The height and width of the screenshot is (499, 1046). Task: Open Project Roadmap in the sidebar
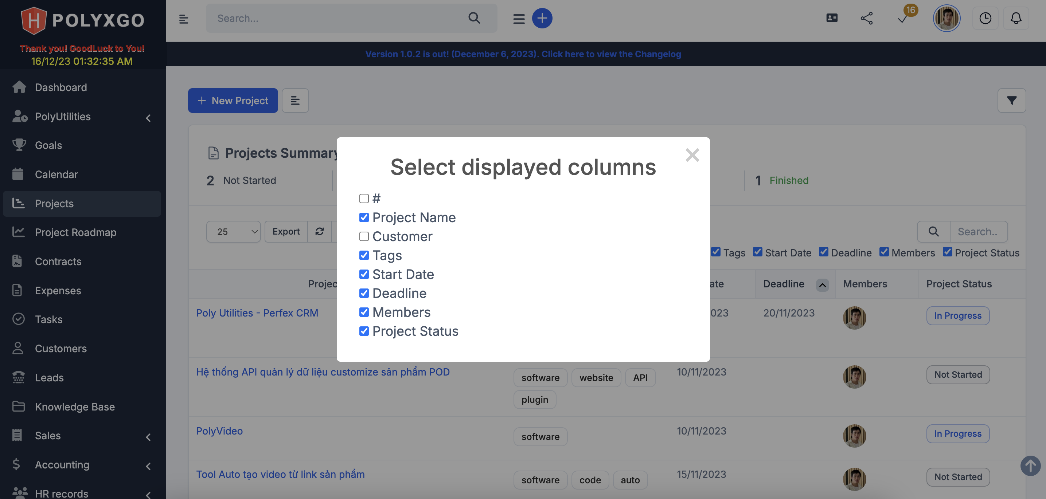click(75, 232)
